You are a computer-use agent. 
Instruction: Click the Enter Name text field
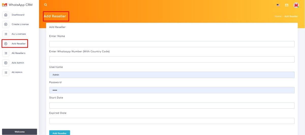172,44
